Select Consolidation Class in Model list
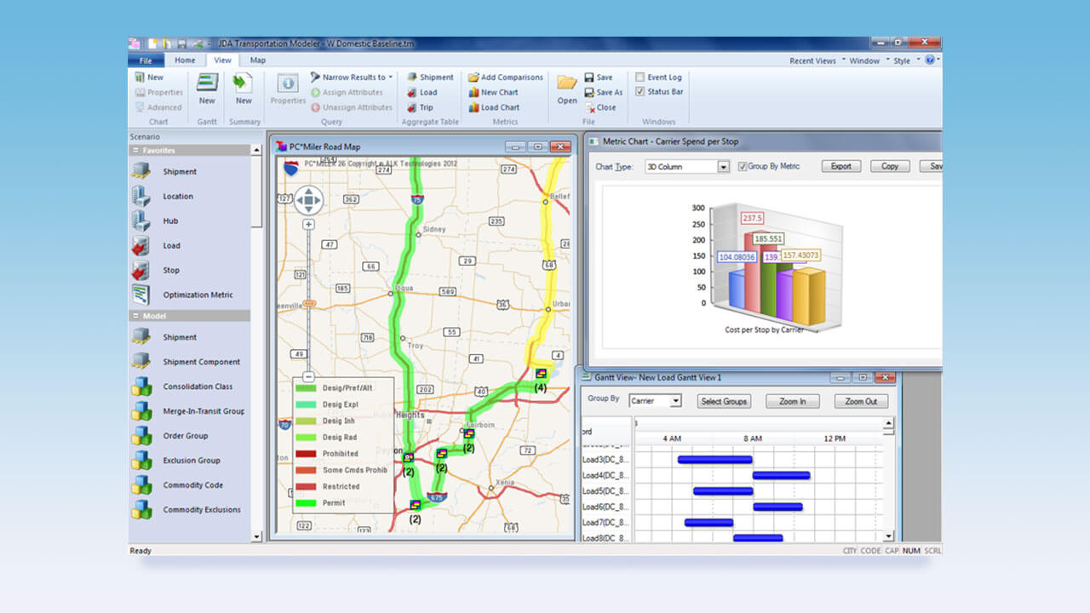 pos(198,387)
